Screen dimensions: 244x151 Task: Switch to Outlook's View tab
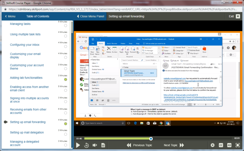coord(131,44)
